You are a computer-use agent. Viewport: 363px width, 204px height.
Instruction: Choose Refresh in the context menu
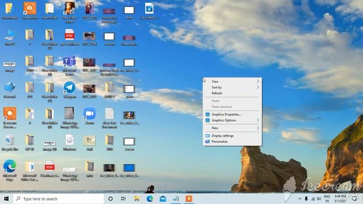(233, 93)
